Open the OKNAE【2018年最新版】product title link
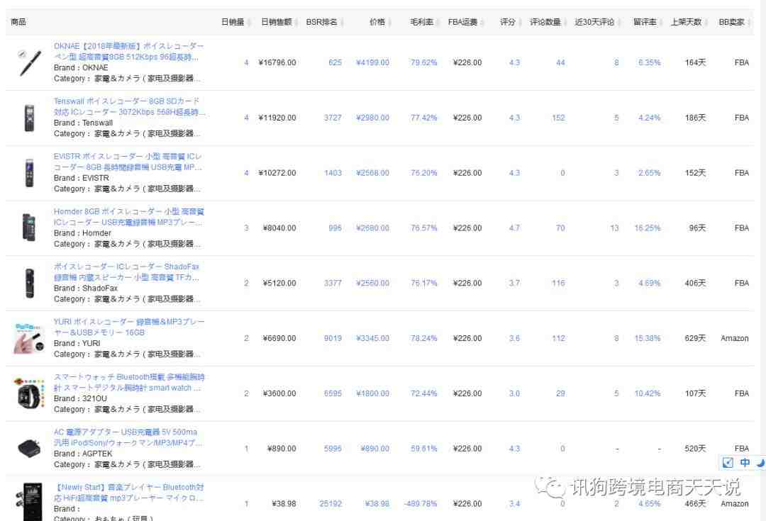Image resolution: width=766 pixels, height=521 pixels. tap(128, 51)
